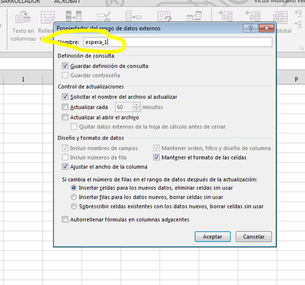Select Insertar filas para los datos nuevos
This screenshot has height=285, width=305.
[x=74, y=197]
